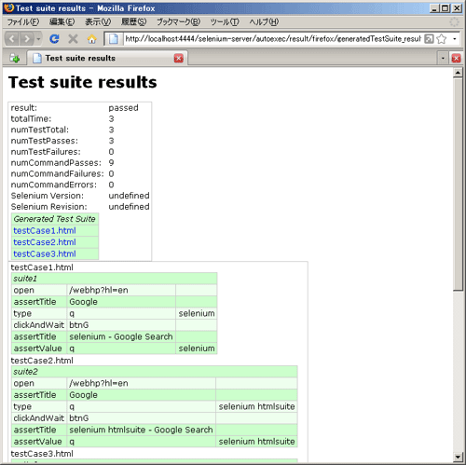Click the page identity icon in address bar
The height and width of the screenshot is (465, 466).
(x=114, y=39)
